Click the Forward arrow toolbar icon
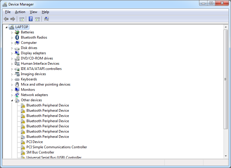This screenshot has width=231, height=168. (x=13, y=19)
